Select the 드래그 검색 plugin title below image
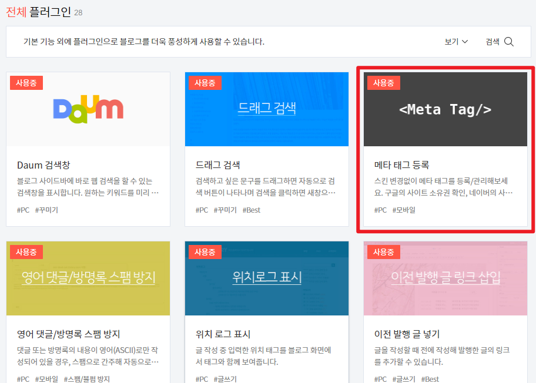The height and width of the screenshot is (383, 536). point(217,165)
